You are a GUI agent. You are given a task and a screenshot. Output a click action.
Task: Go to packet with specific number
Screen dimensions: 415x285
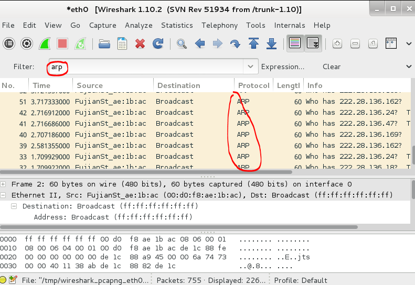pos(235,43)
